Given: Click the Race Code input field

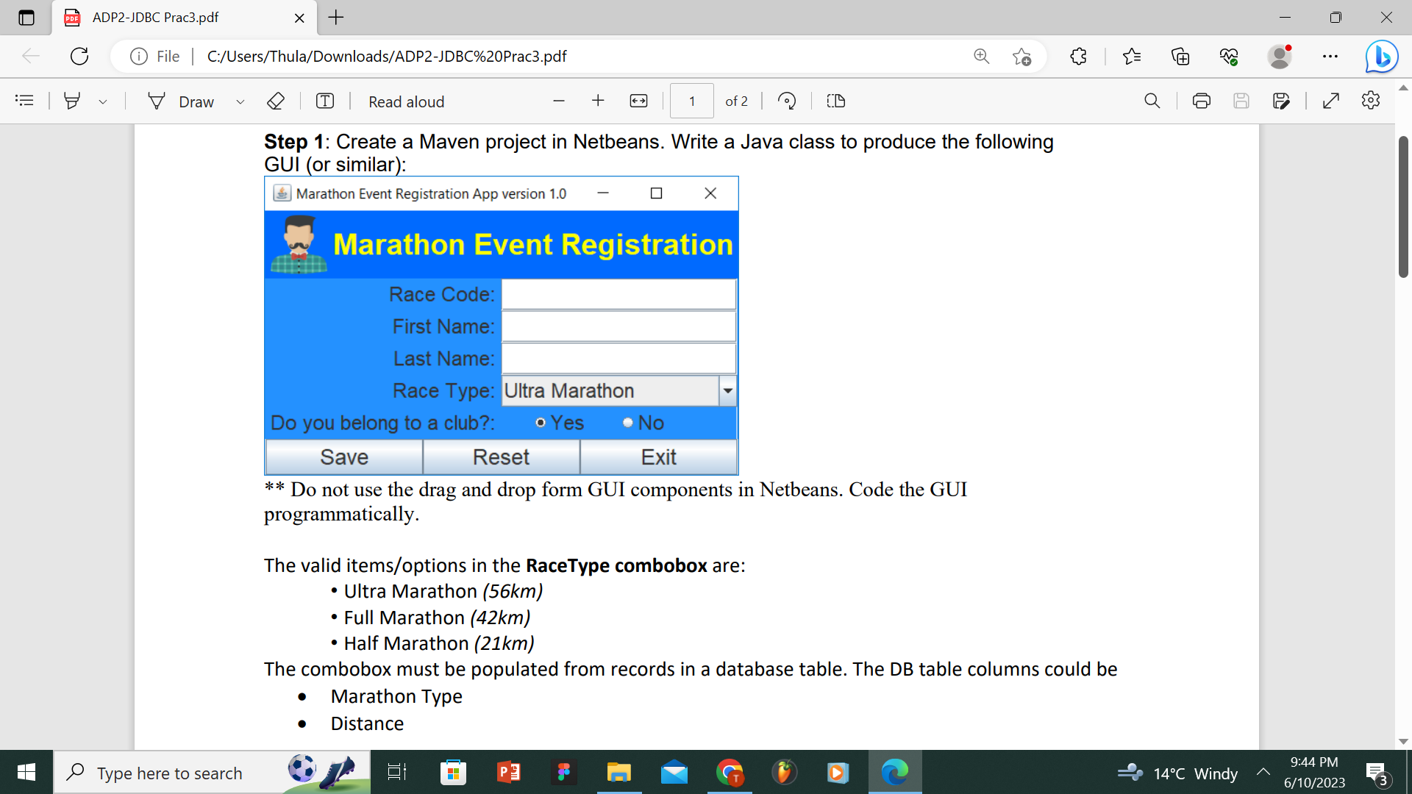Looking at the screenshot, I should click(618, 294).
